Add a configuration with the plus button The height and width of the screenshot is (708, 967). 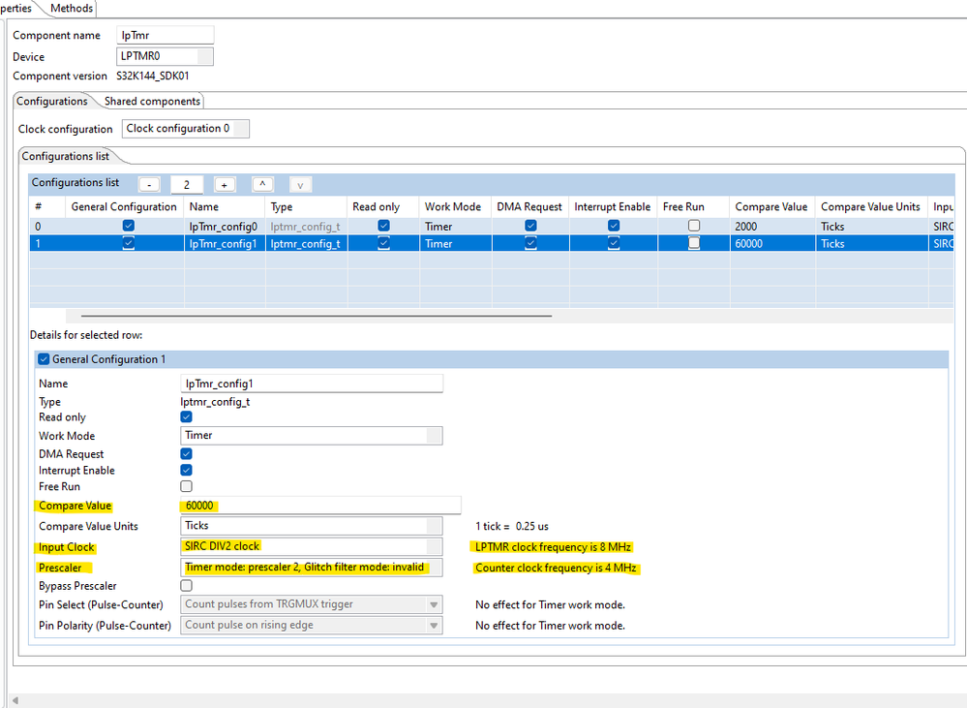tap(225, 185)
